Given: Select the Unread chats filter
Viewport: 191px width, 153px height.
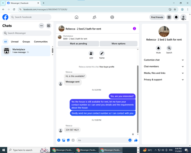Looking at the screenshot, I should click(15, 42).
